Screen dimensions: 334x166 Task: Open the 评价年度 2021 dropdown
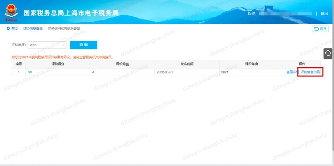coord(47,45)
